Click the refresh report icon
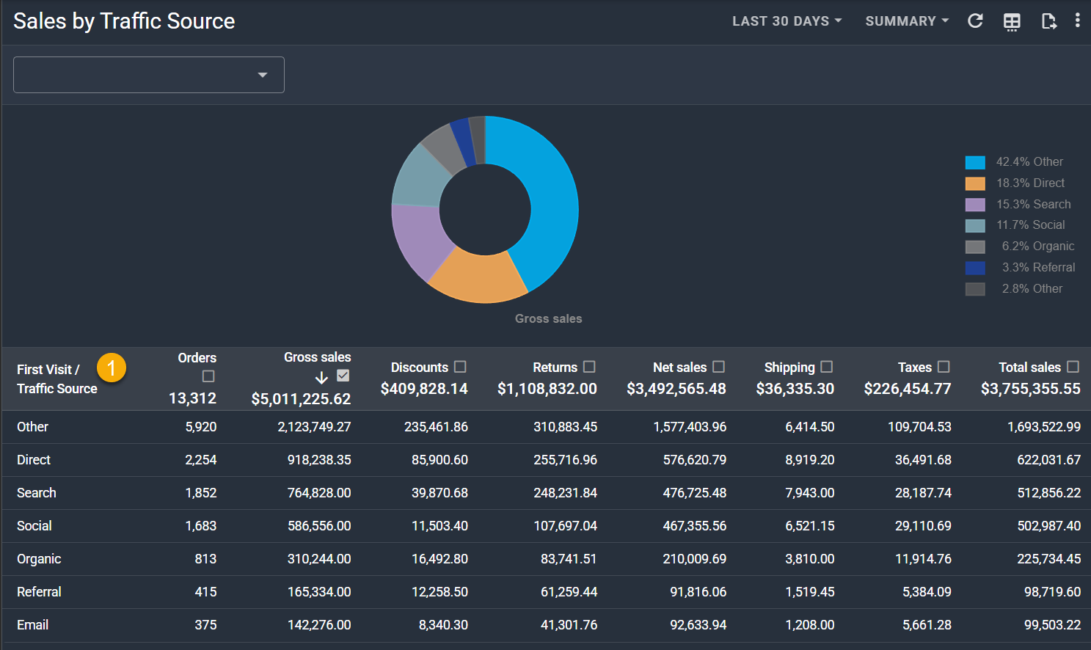This screenshot has height=650, width=1091. [x=975, y=21]
